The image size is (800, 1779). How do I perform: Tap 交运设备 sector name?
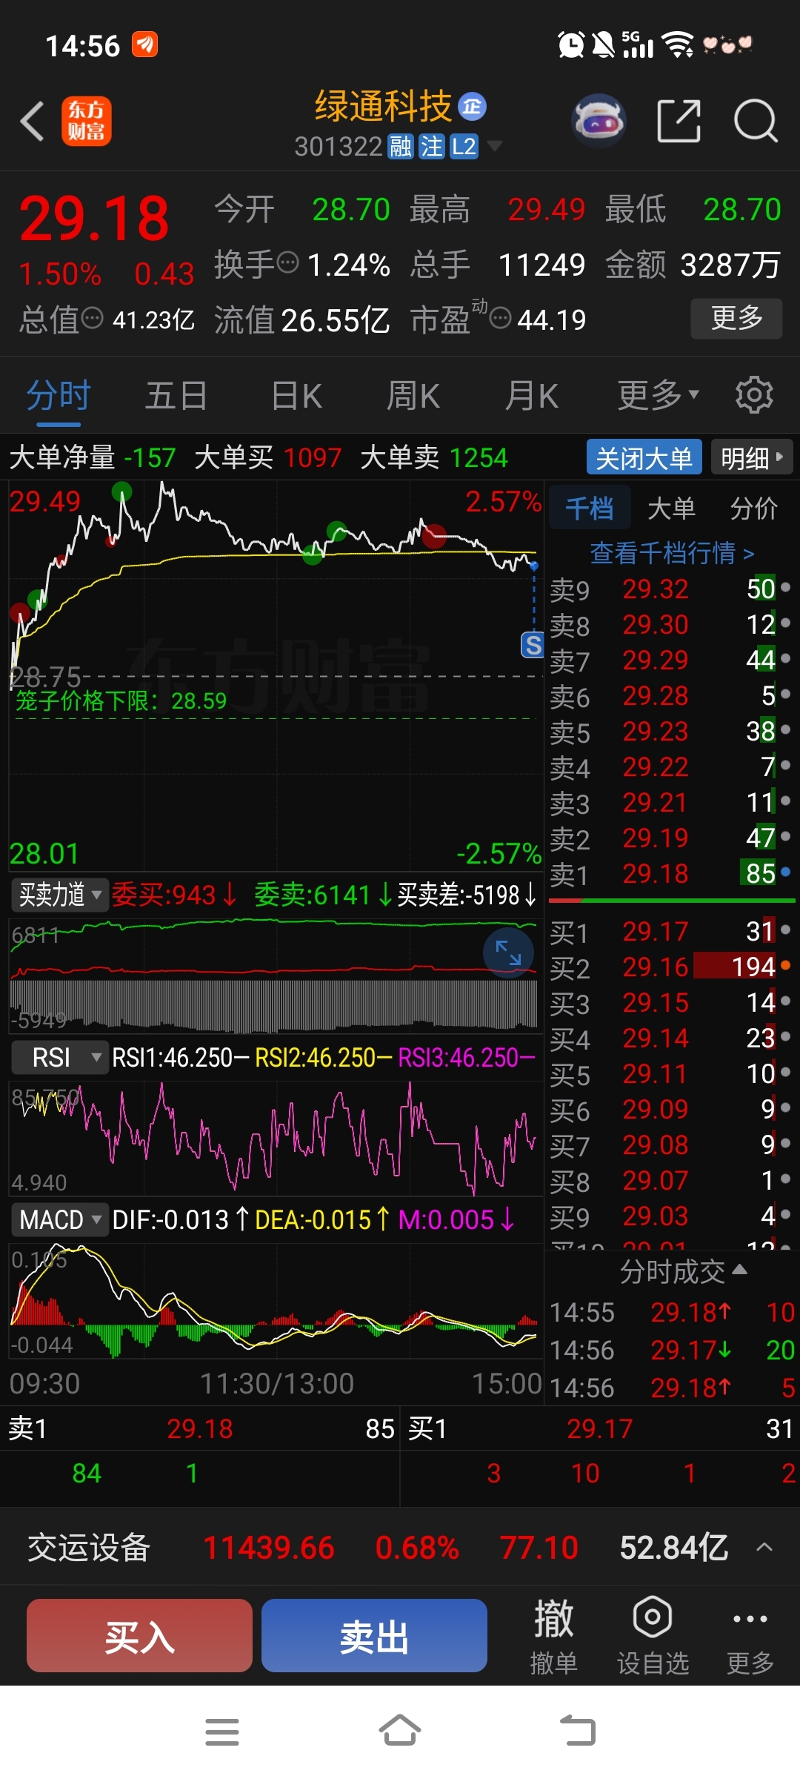[x=89, y=1547]
